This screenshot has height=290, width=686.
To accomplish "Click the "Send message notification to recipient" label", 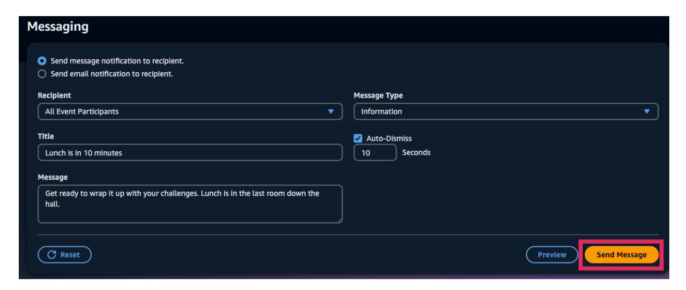I will [x=116, y=61].
